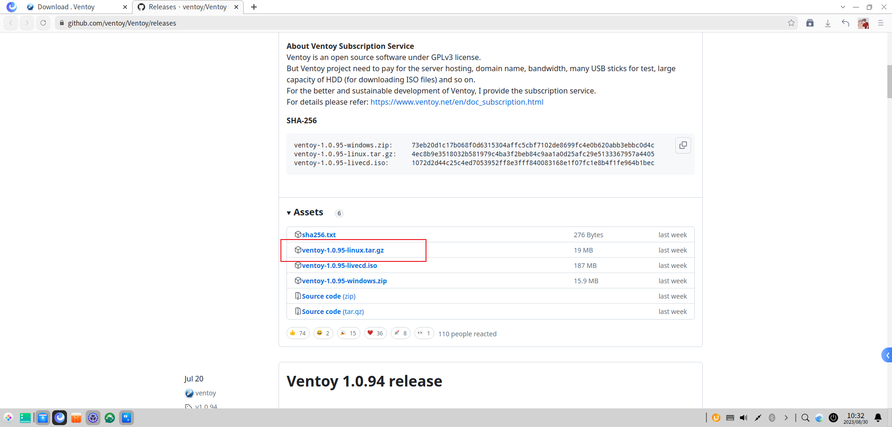Copy the SHA-256 code block

coord(683,145)
